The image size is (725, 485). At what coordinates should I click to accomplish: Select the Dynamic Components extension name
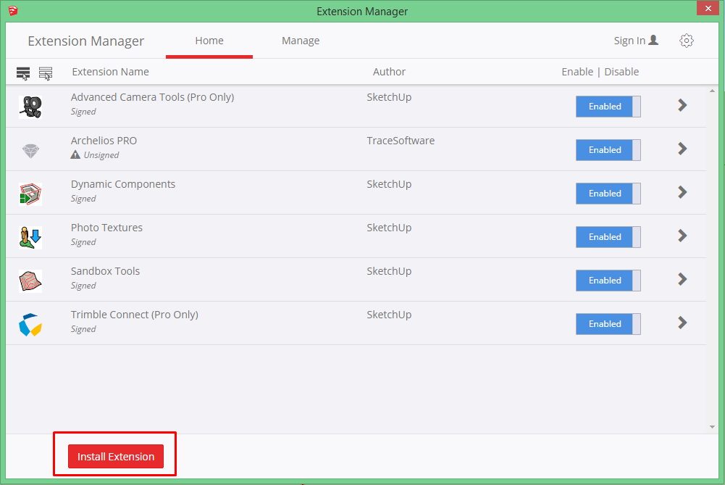pos(123,184)
